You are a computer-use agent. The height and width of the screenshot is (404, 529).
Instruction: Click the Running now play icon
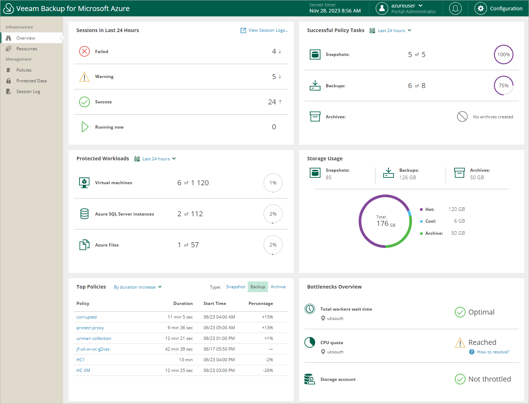pos(85,127)
